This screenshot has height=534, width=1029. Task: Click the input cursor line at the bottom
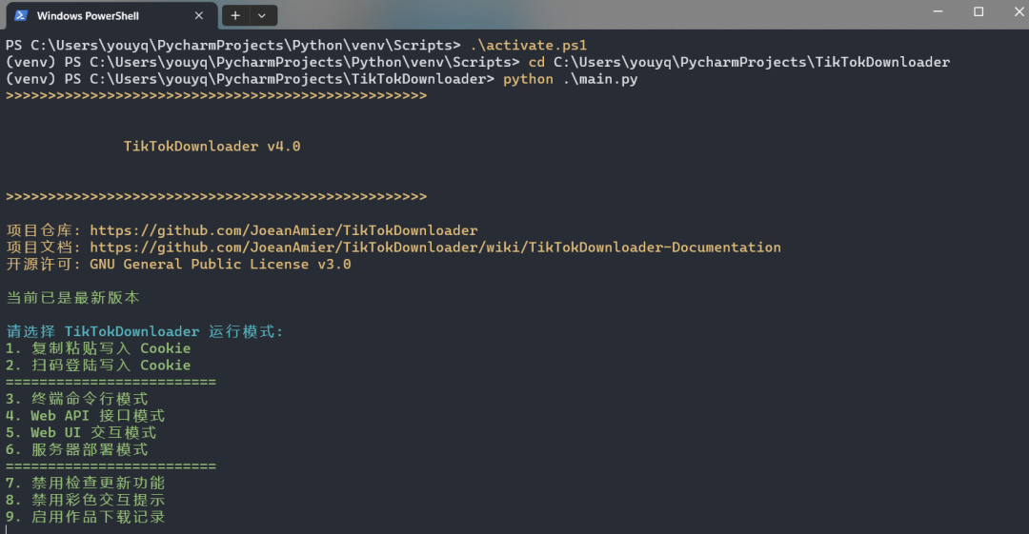(x=8, y=529)
